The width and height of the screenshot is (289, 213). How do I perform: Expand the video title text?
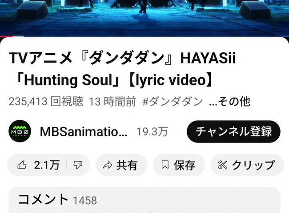122,69
